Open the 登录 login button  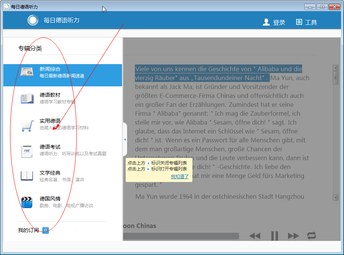coord(274,22)
